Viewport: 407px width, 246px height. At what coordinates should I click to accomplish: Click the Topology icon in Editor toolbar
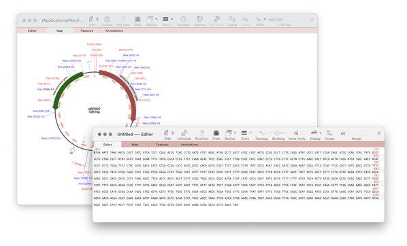[x=261, y=133]
